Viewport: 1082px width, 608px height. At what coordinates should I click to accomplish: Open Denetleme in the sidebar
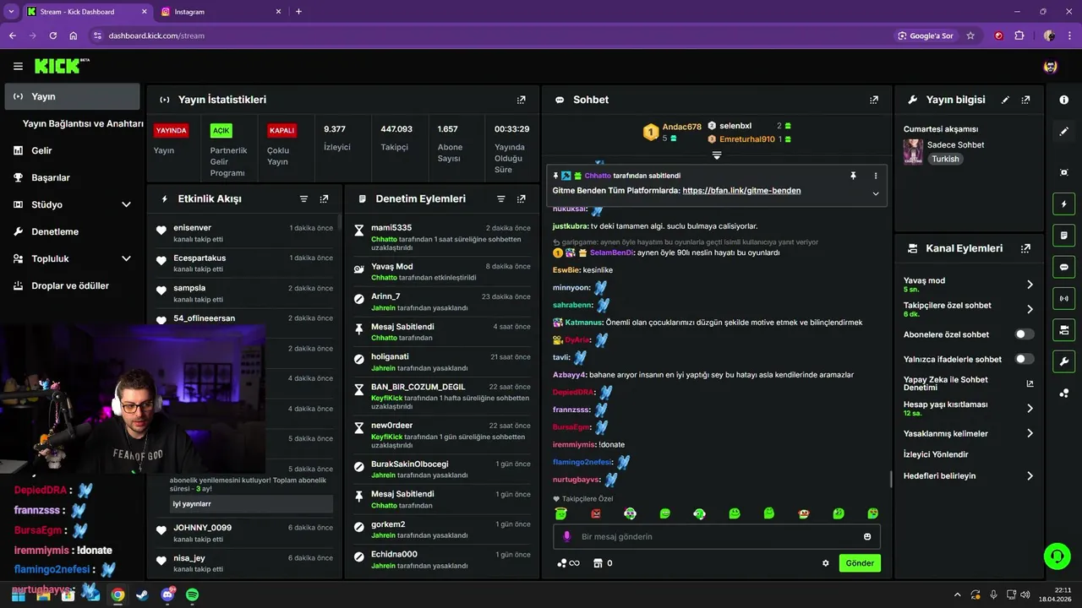[x=74, y=231]
